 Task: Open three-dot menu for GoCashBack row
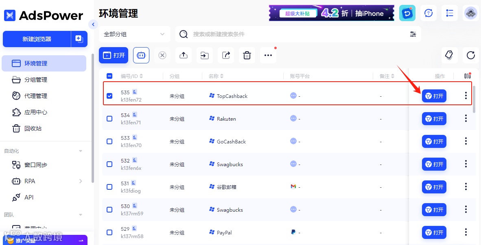466,141
